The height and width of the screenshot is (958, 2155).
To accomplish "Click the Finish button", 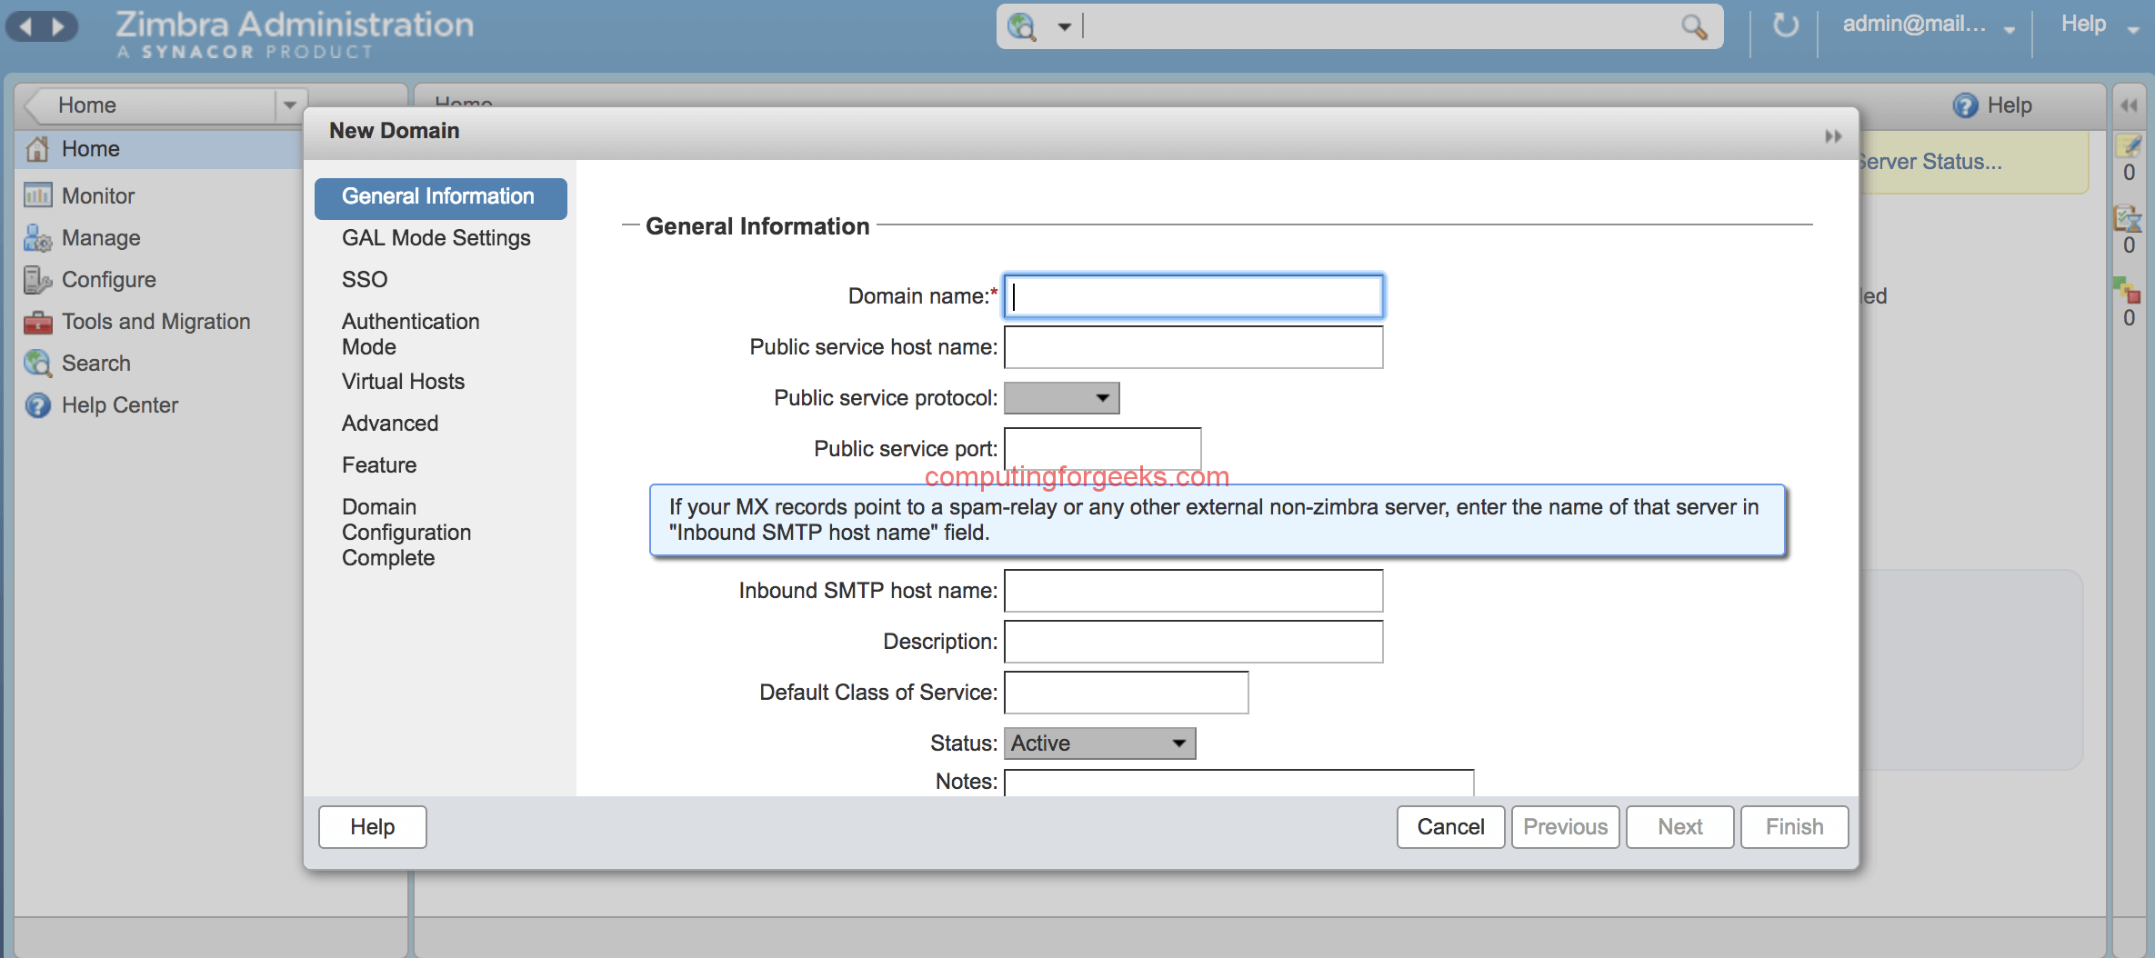I will click(1794, 827).
